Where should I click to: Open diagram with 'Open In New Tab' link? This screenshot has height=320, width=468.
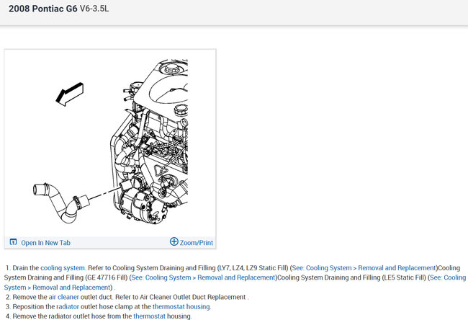coord(45,243)
